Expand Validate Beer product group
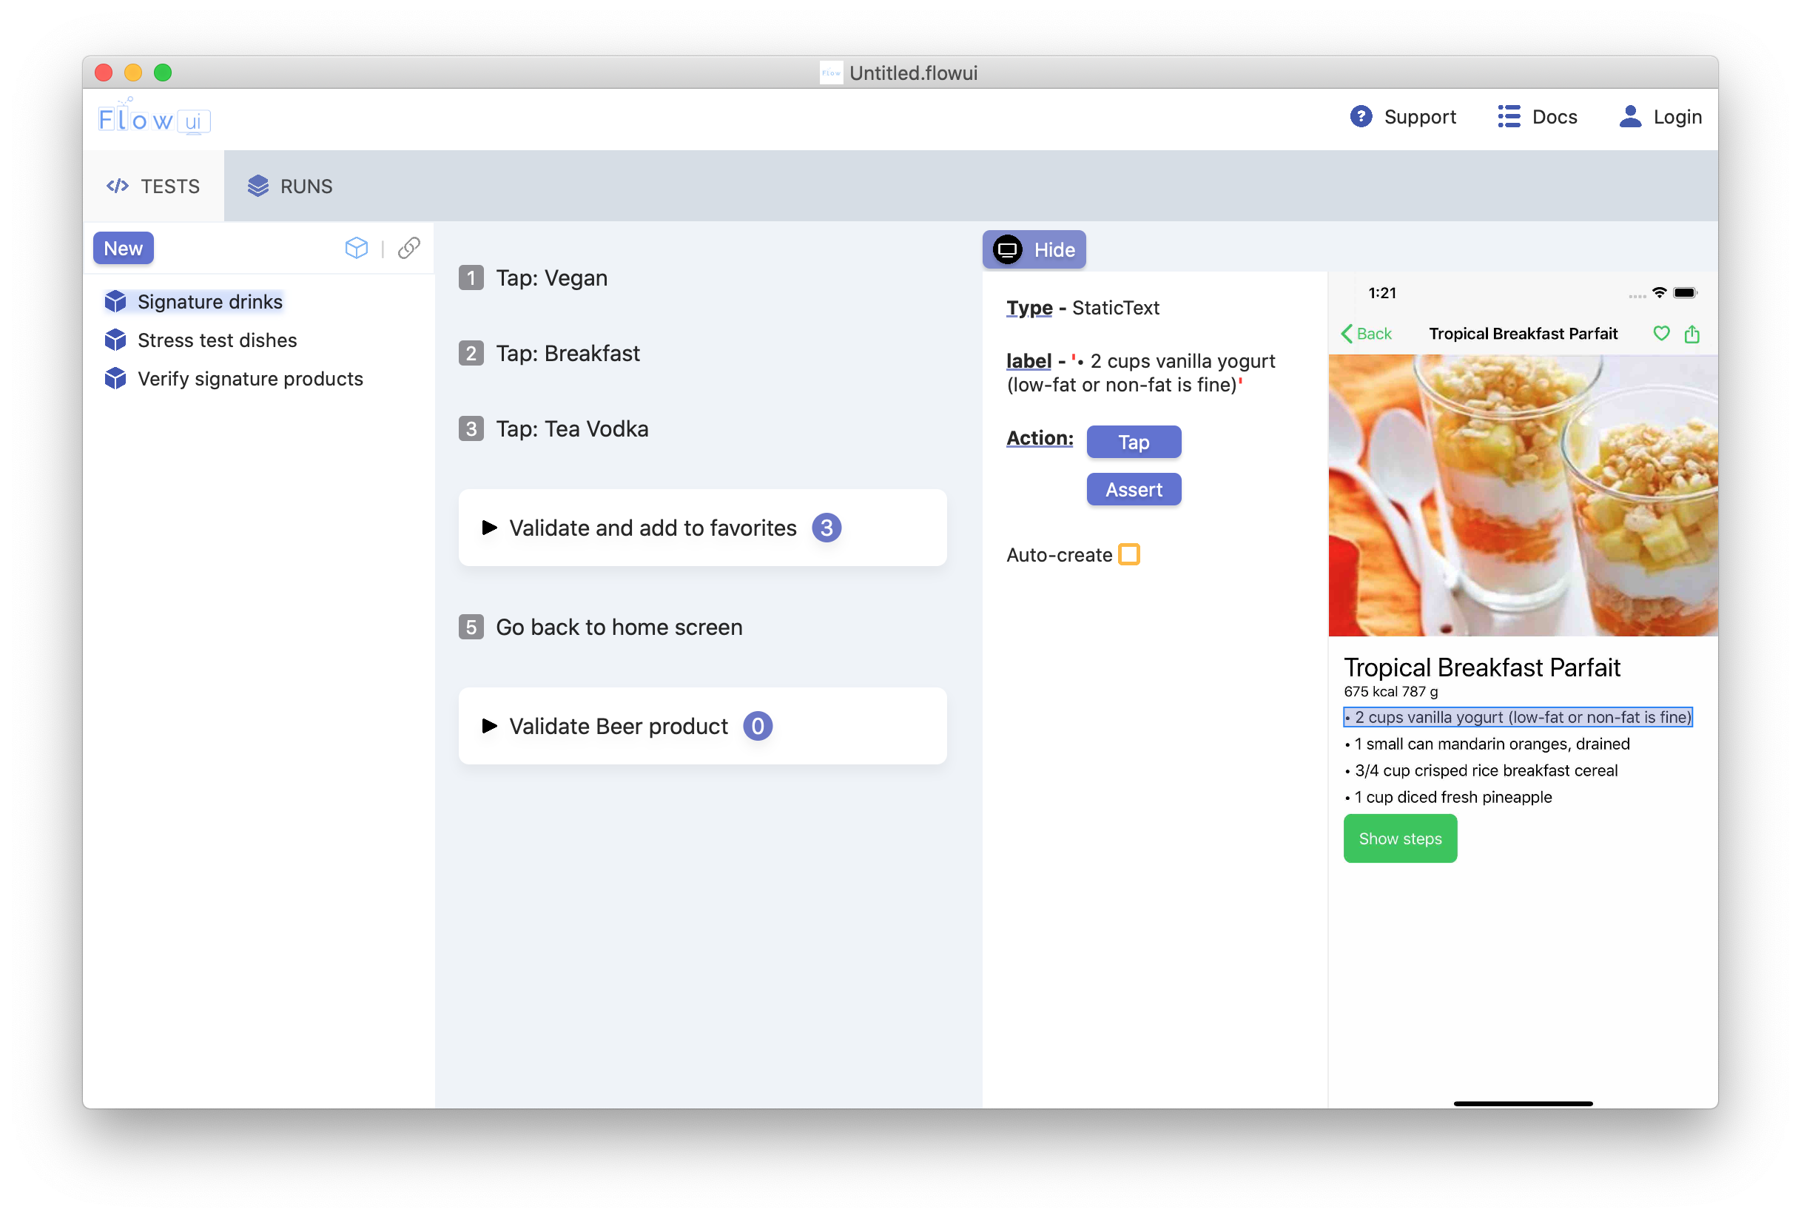 (x=489, y=726)
